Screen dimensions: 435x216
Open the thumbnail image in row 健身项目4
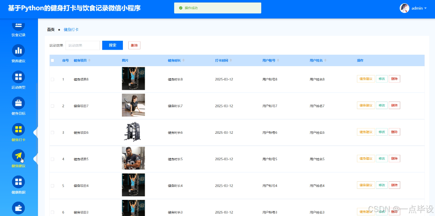[x=133, y=185]
